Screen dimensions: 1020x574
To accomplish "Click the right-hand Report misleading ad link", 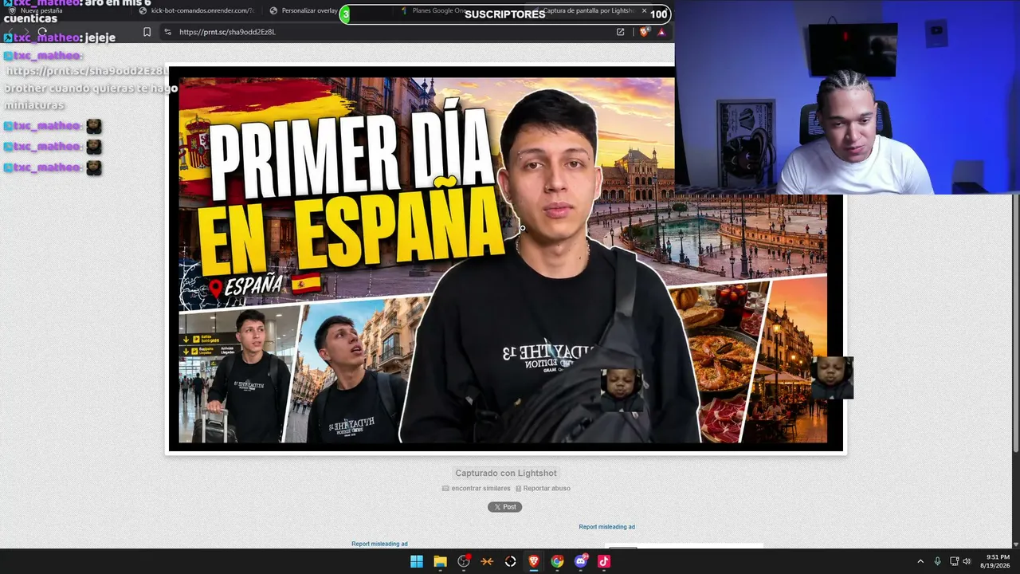I will coord(607,527).
